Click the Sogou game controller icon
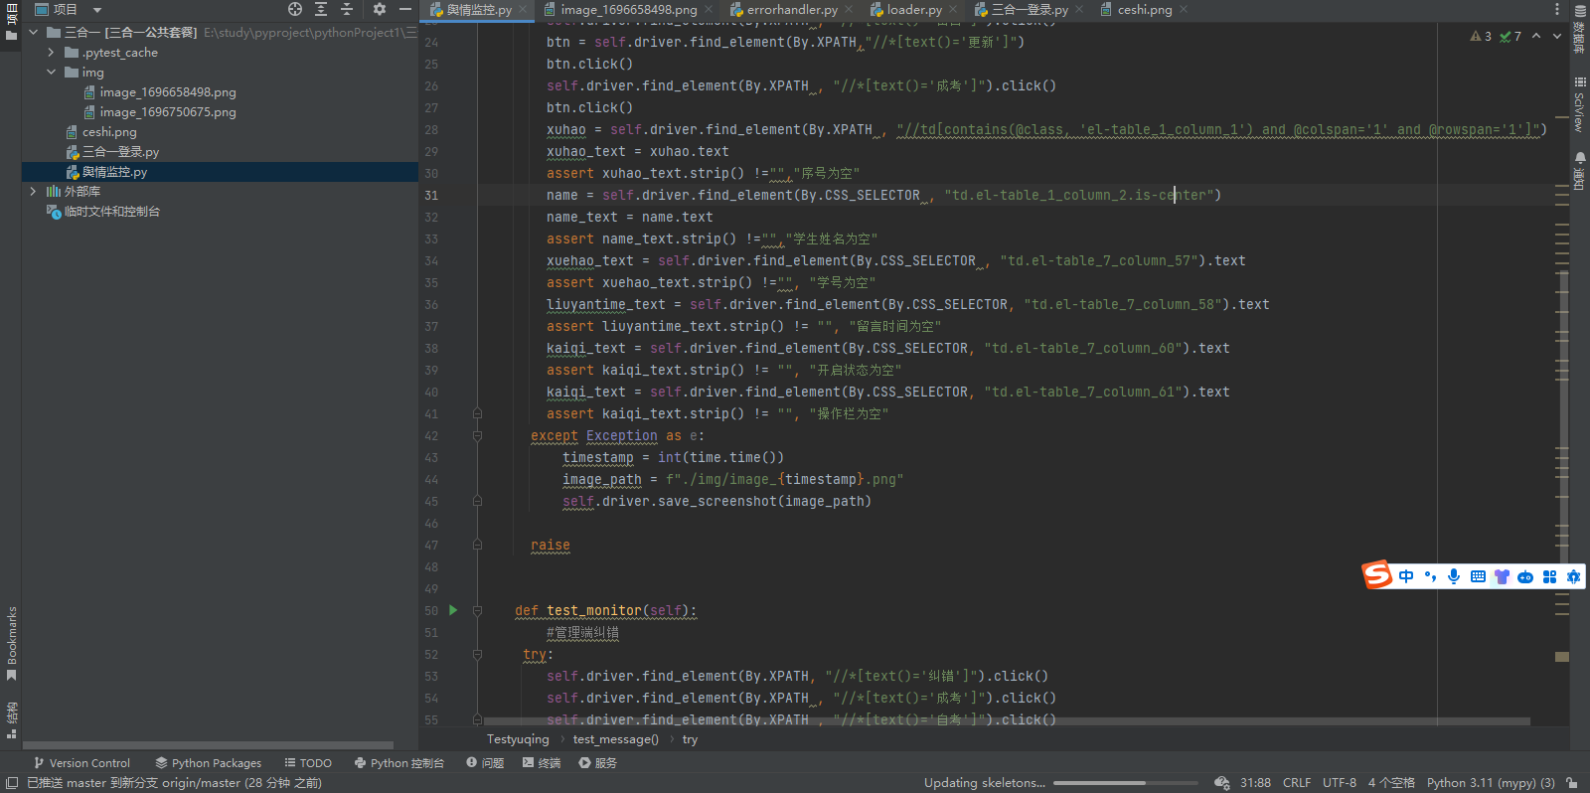 point(1525,576)
